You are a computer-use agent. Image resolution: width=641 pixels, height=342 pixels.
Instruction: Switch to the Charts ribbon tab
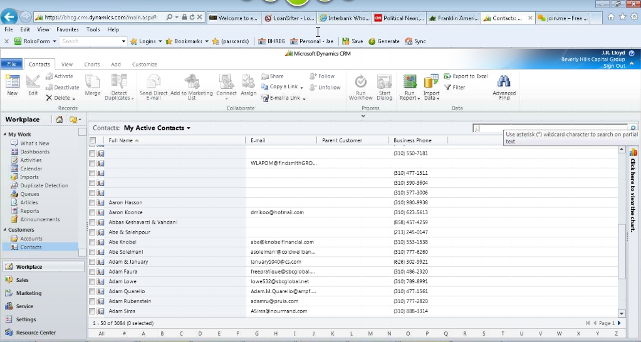[x=91, y=65]
